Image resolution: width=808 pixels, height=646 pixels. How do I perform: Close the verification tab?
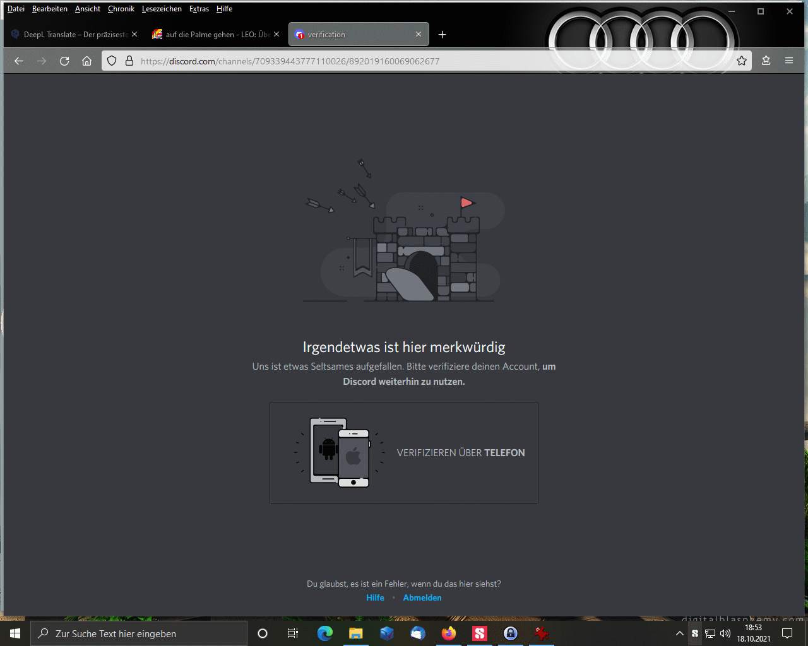click(418, 35)
